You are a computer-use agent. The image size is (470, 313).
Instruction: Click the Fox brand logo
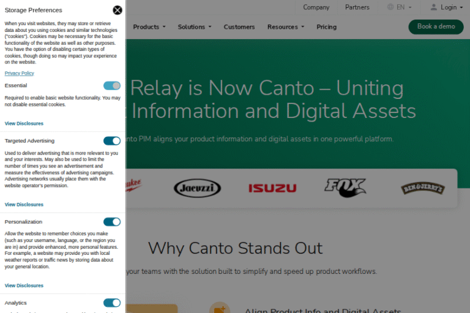coord(345,188)
